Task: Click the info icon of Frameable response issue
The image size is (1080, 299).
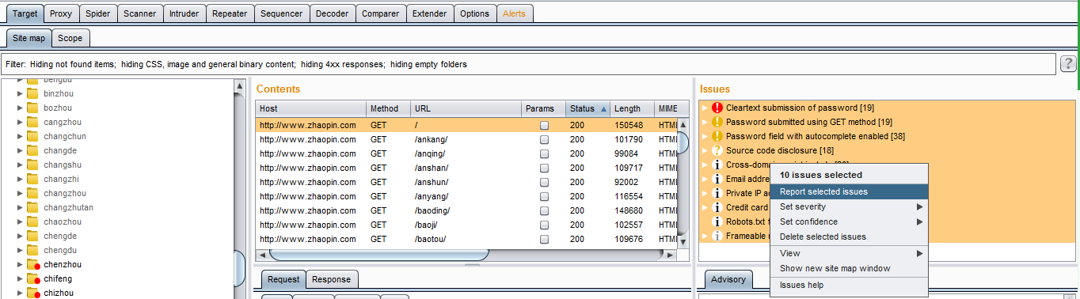Action: click(717, 236)
